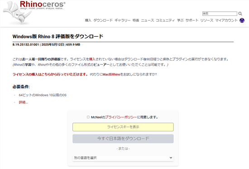Follow the ライセンスの購入はこちらから link
The image size is (249, 169).
click(50, 74)
